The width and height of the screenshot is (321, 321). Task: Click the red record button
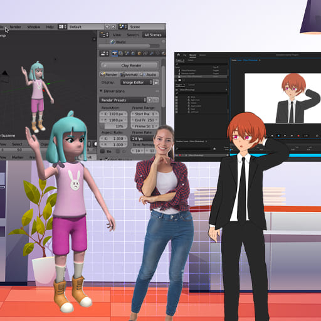(x=298, y=135)
